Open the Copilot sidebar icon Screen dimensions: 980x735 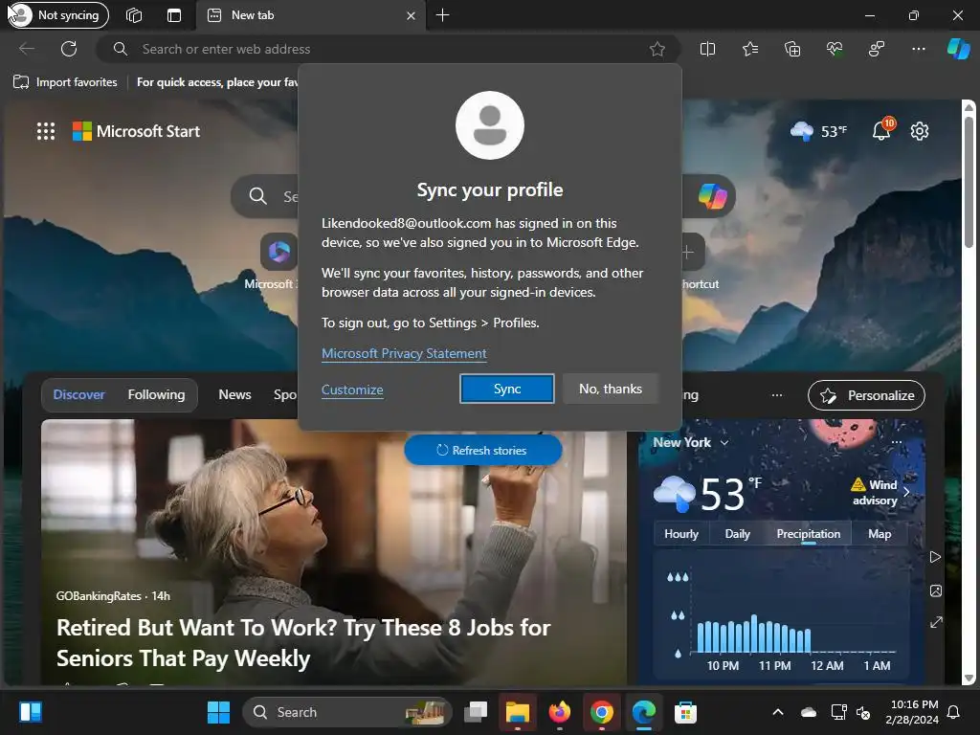[x=959, y=49]
